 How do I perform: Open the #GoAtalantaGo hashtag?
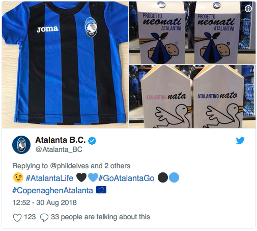click(126, 178)
